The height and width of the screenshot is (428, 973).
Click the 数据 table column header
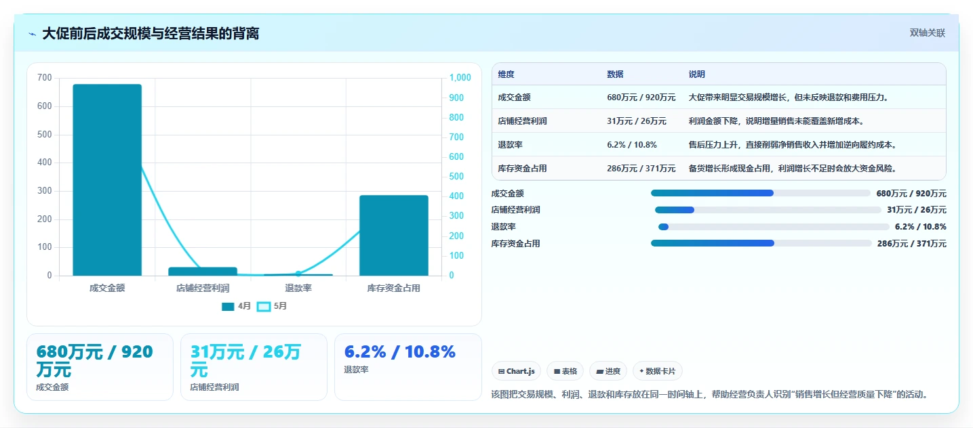tap(615, 74)
